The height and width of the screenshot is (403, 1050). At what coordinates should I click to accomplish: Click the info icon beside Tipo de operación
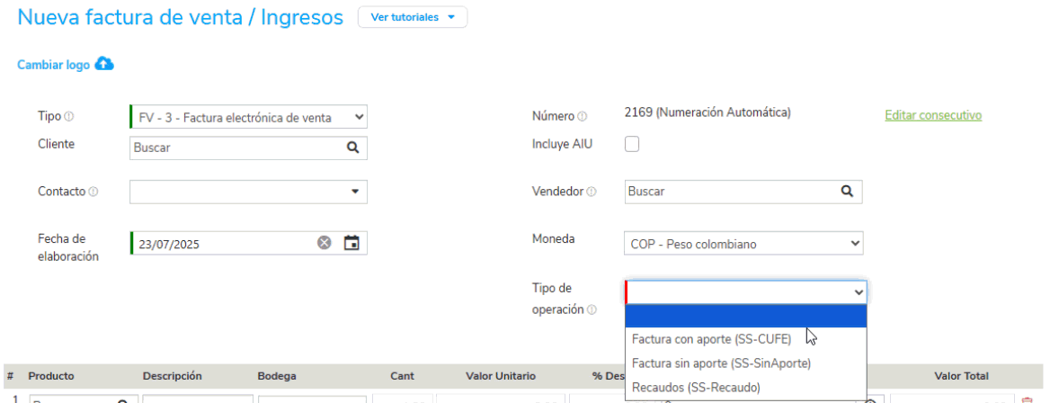click(x=592, y=310)
